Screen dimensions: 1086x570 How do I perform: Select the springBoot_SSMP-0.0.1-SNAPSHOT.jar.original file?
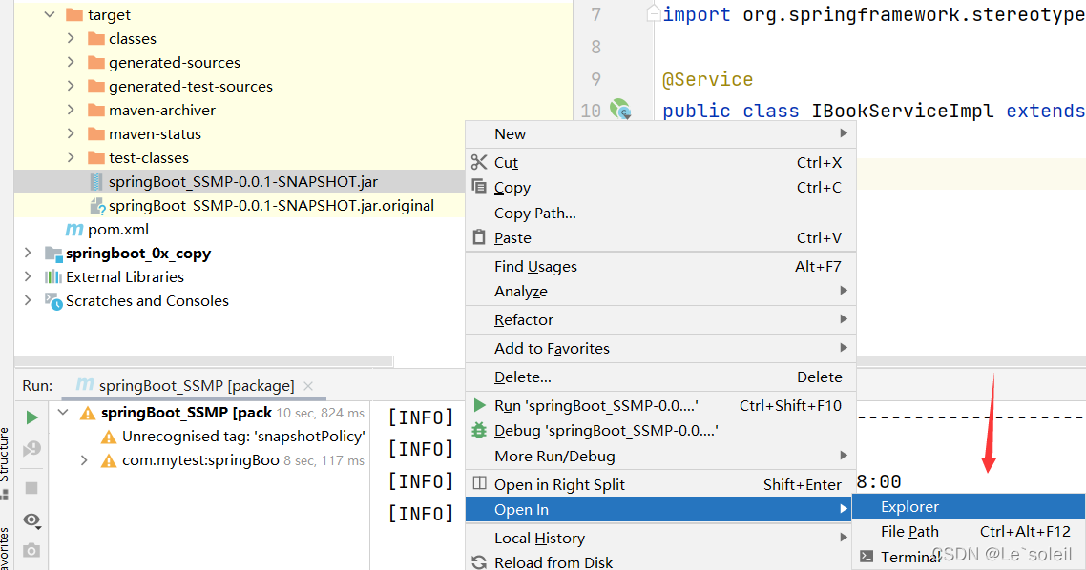coord(271,206)
